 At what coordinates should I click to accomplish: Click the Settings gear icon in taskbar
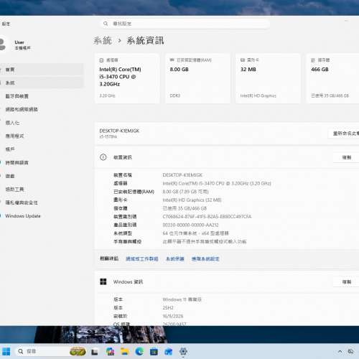(183, 351)
